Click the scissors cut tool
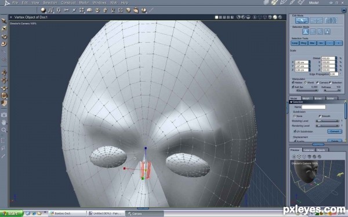This screenshot has width=348, height=217. pos(66,10)
